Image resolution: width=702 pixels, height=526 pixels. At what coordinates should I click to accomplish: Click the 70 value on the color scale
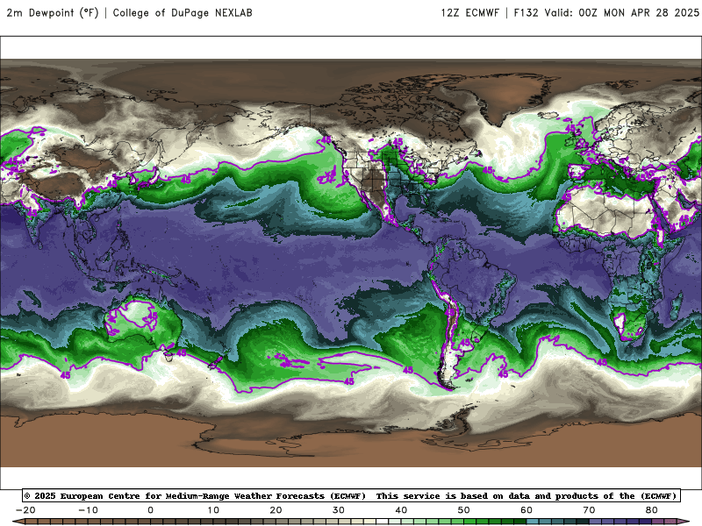pyautogui.click(x=589, y=510)
